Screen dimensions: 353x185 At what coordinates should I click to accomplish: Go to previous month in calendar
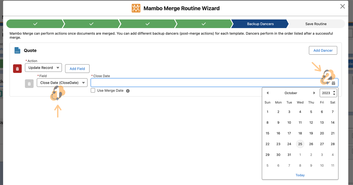[x=267, y=93]
